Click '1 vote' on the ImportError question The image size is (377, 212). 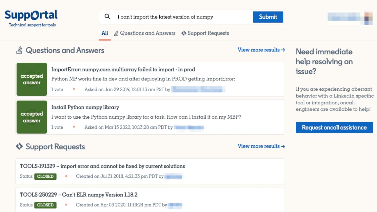pyautogui.click(x=57, y=89)
